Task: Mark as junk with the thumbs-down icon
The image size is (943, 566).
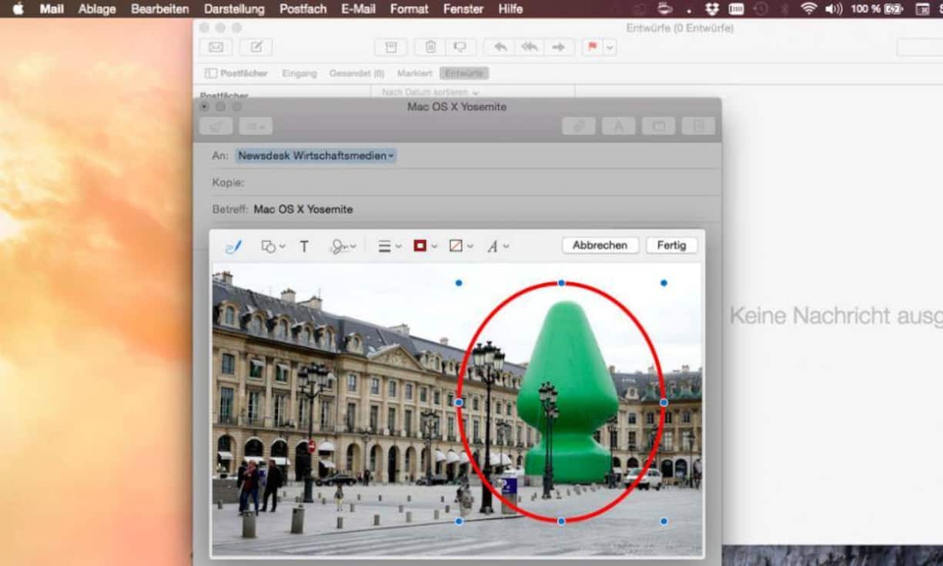Action: [x=460, y=47]
